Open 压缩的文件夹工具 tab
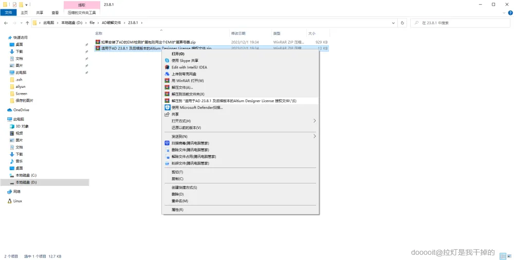514x260 pixels. click(82, 12)
